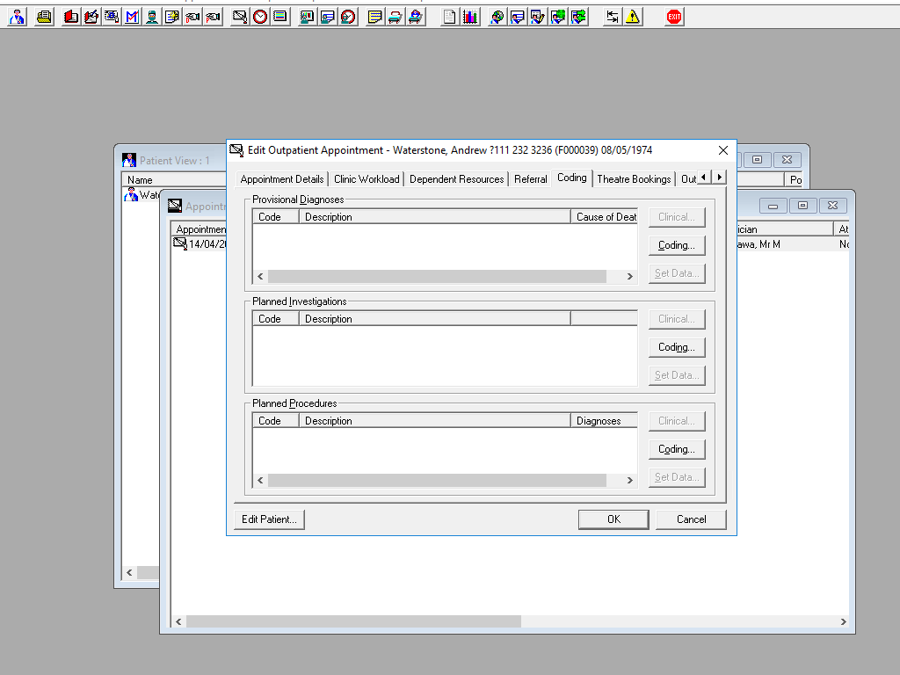The width and height of the screenshot is (900, 675).
Task: Click the Provisional Diagnoses horizontal scrollbar thumb
Action: (437, 276)
